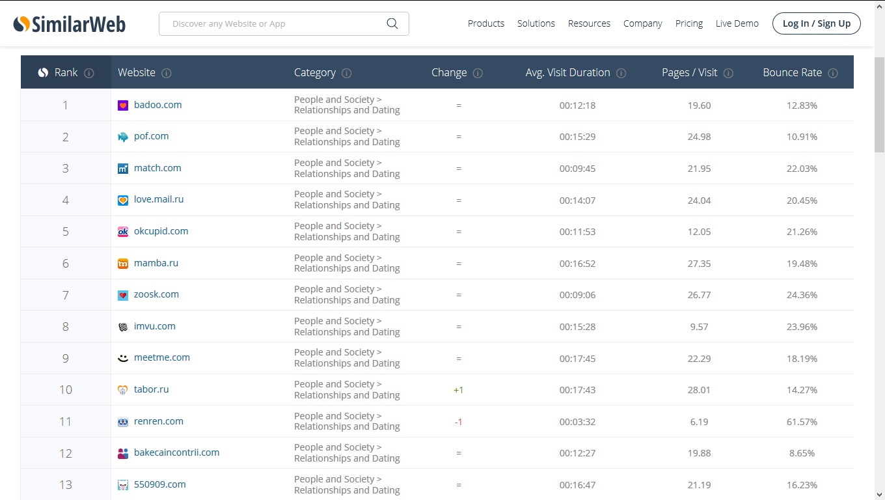Image resolution: width=885 pixels, height=500 pixels.
Task: Click the category text in the imvu.com row
Action: point(347,326)
